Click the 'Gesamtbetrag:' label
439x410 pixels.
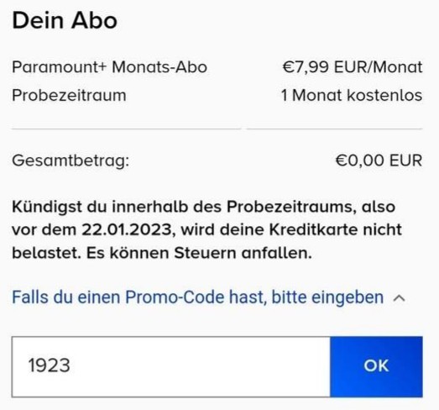tap(71, 160)
